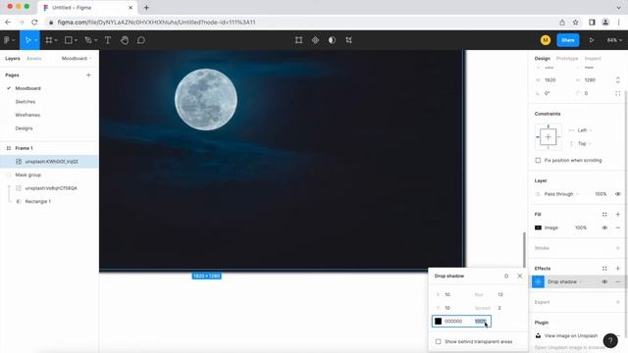The width and height of the screenshot is (628, 353).
Task: Open Drop shadow effect type dropdown
Action: [x=565, y=281]
